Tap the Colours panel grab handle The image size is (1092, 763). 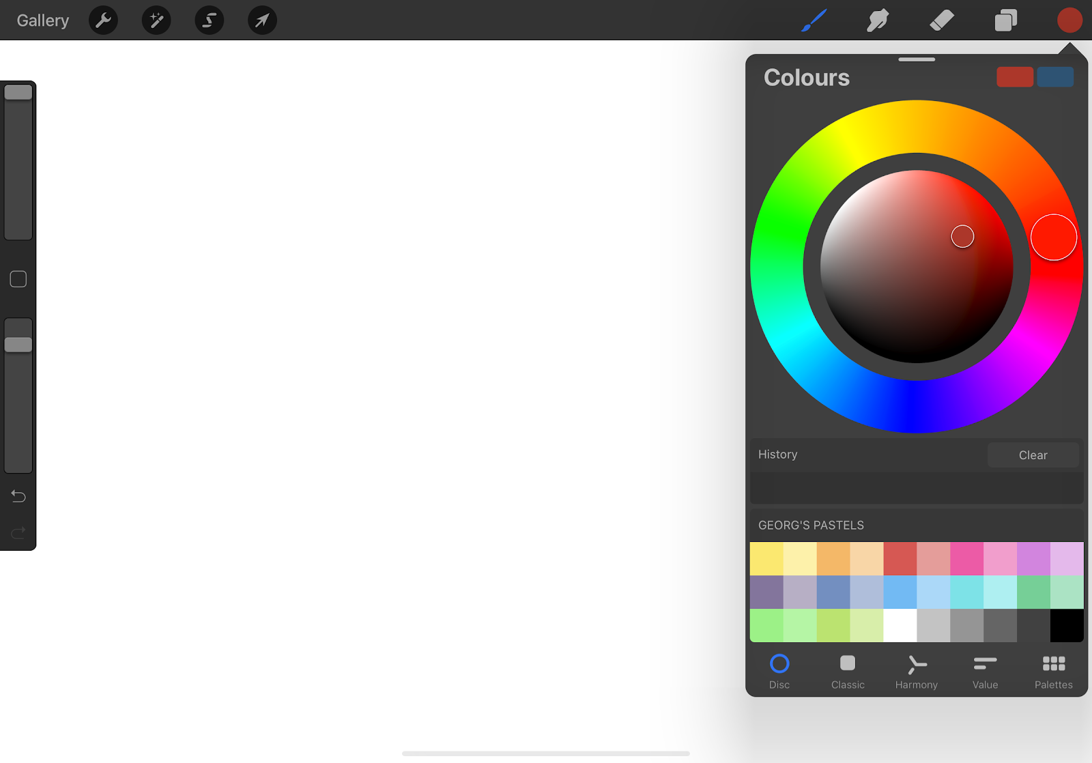pos(917,59)
